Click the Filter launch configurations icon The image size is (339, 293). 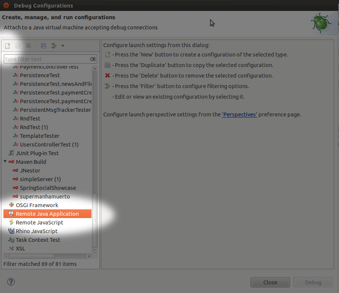pyautogui.click(x=53, y=46)
